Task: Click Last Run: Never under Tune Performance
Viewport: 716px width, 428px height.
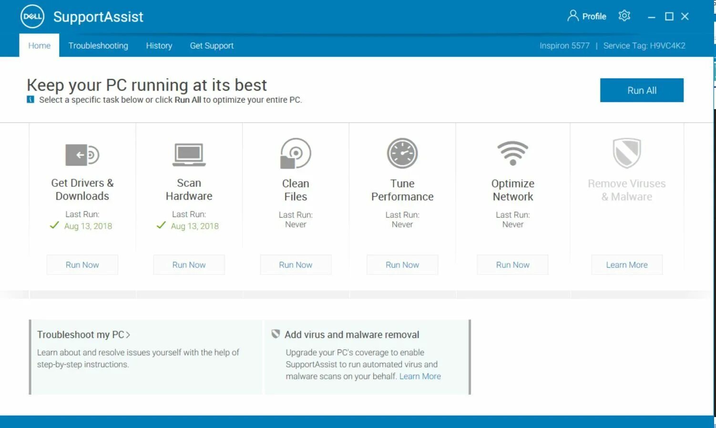Action: [x=402, y=220]
